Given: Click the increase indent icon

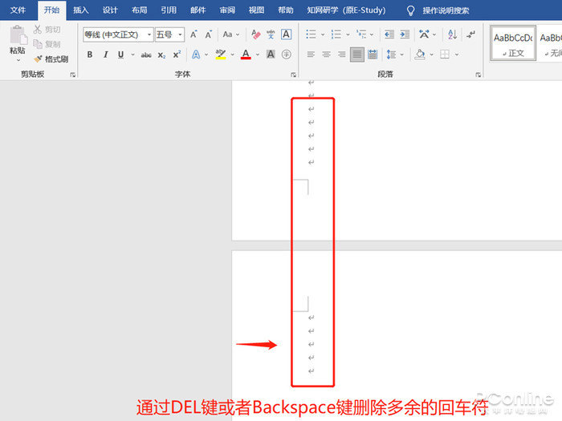Looking at the screenshot, I should tap(404, 34).
